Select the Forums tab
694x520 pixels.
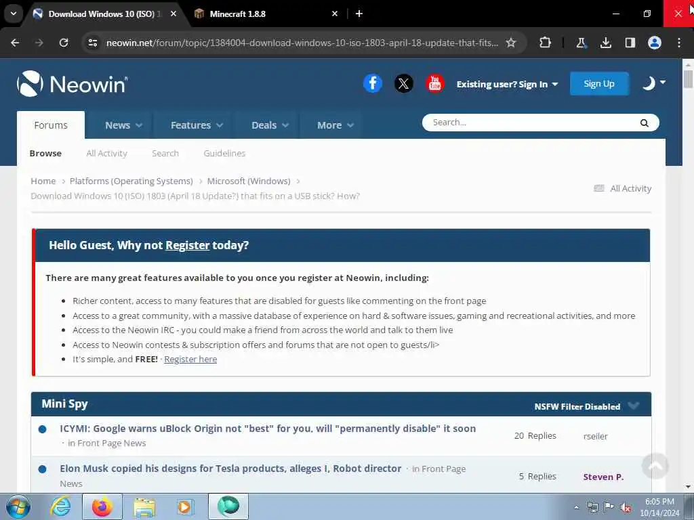pos(51,125)
